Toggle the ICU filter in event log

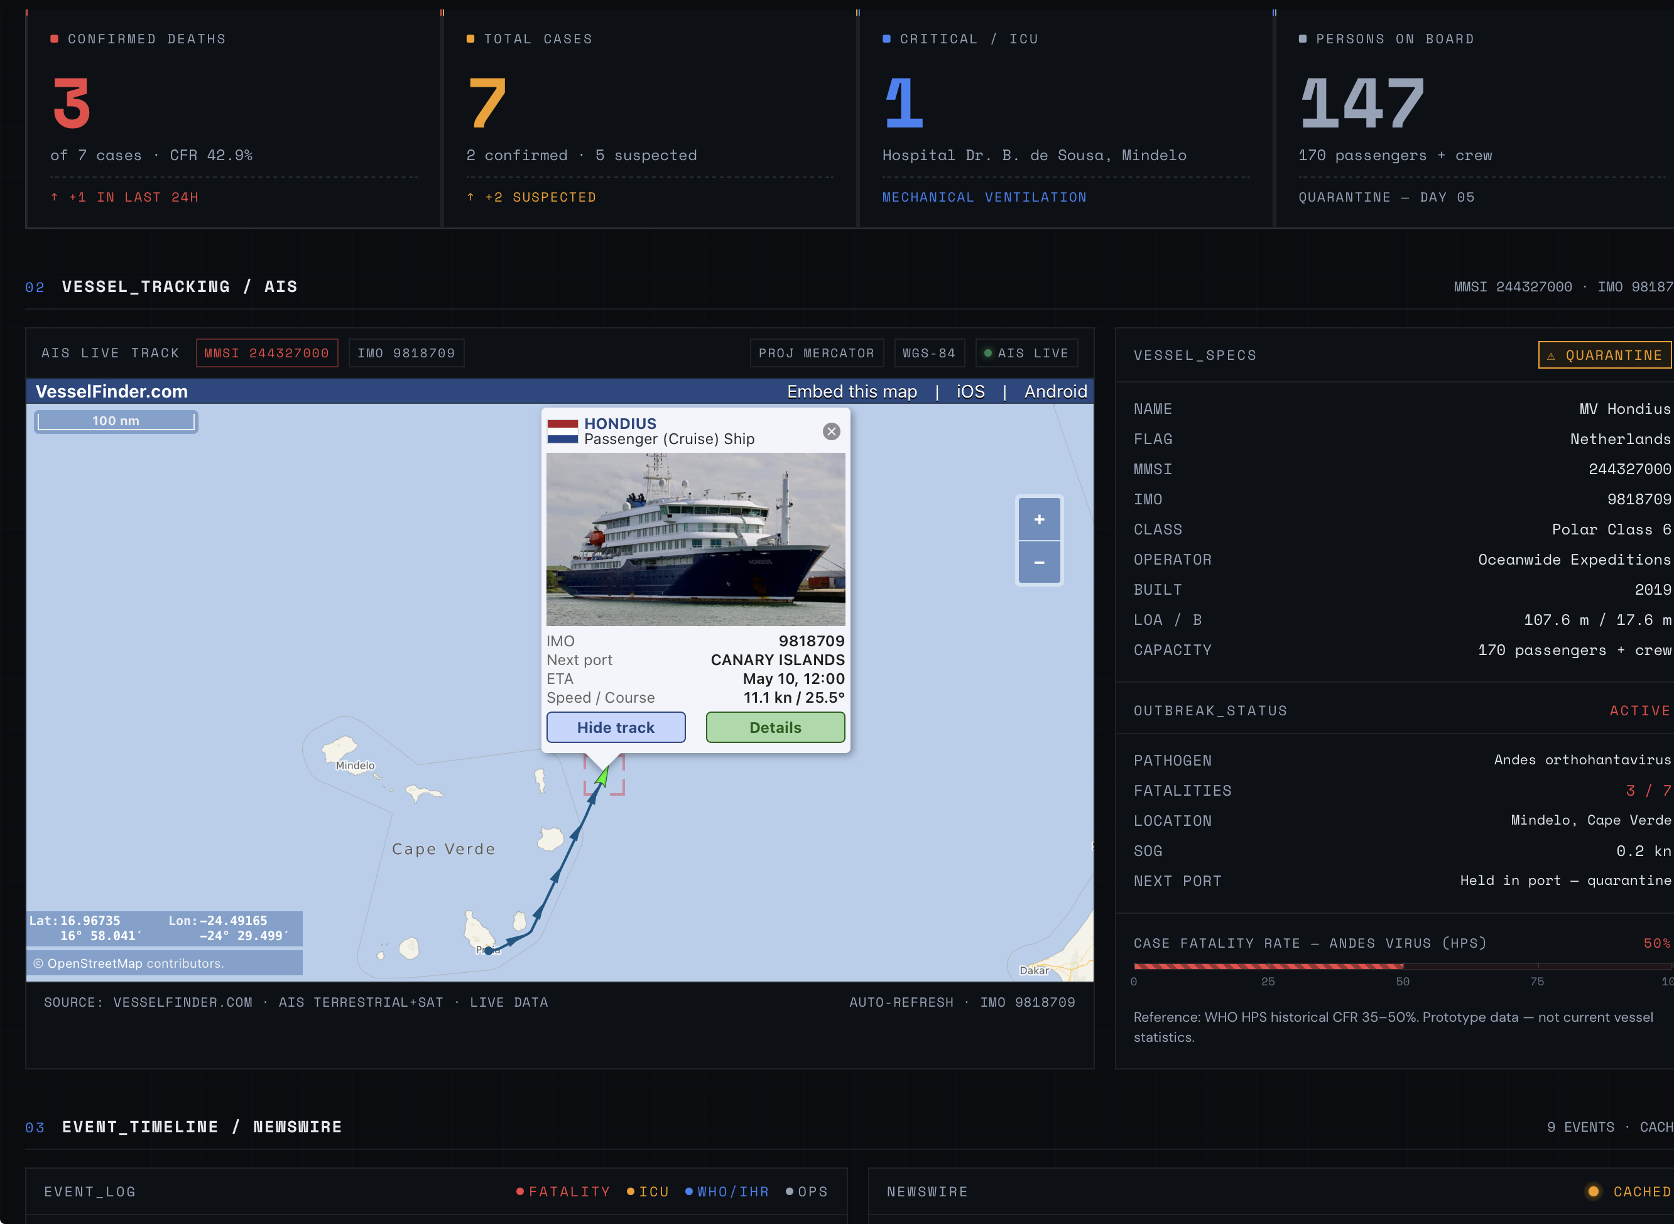648,1191
